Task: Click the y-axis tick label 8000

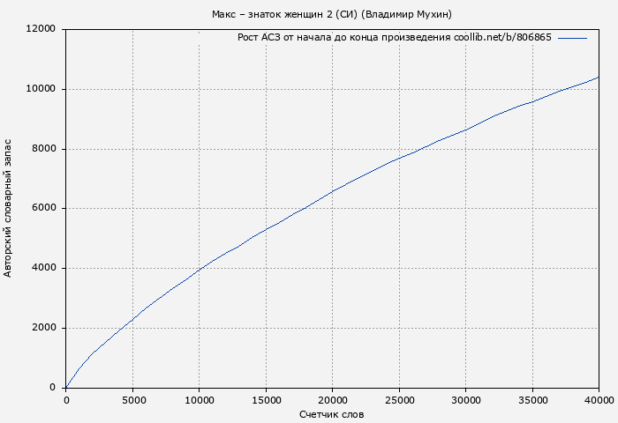Action: pyautogui.click(x=44, y=149)
